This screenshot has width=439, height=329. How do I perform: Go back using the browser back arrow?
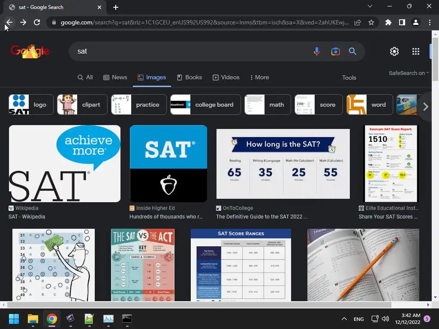tap(9, 22)
